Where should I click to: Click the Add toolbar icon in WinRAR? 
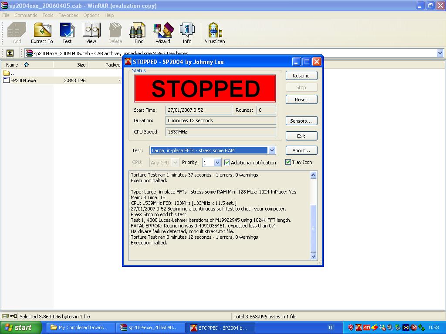coord(17,33)
